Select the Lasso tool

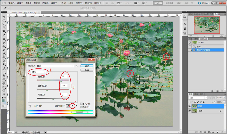coord(4,24)
